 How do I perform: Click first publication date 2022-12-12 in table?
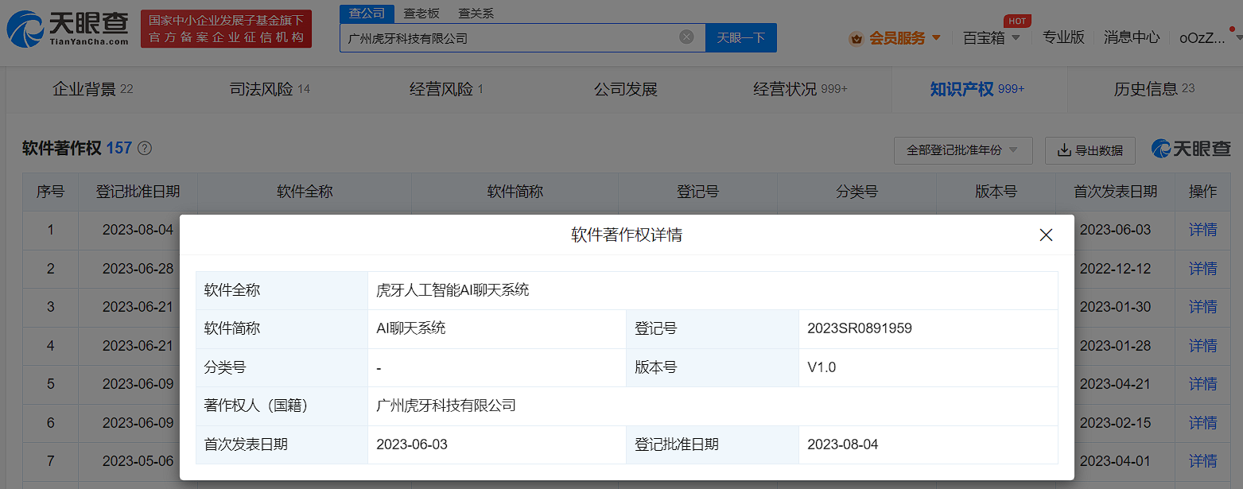pyautogui.click(x=1115, y=269)
